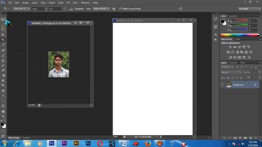Select the Lasso tool
This screenshot has height=147, width=262.
pos(3,29)
